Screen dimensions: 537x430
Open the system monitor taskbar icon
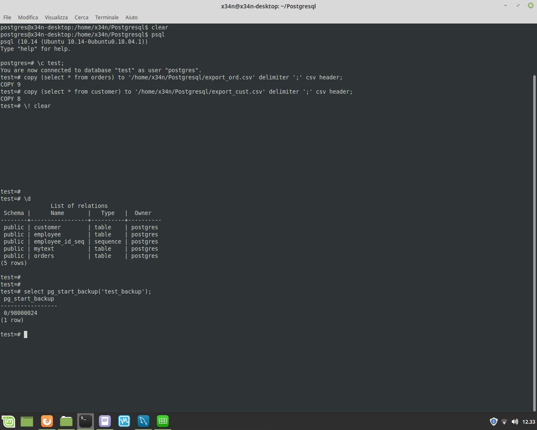pyautogui.click(x=124, y=421)
